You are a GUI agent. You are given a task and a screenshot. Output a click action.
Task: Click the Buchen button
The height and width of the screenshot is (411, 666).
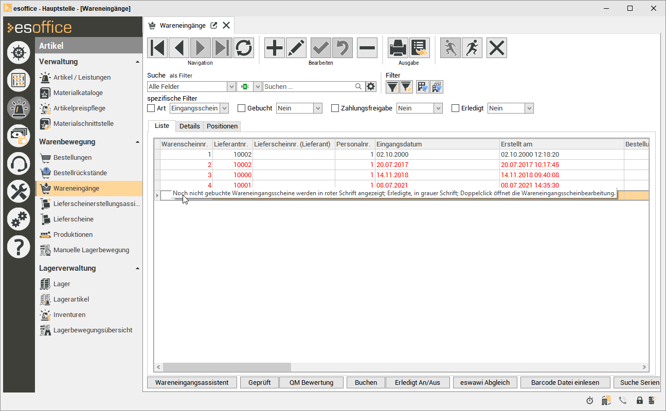click(x=366, y=383)
